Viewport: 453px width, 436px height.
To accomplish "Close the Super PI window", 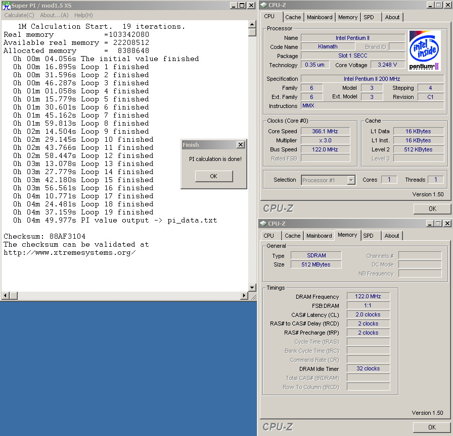I will click(x=251, y=6).
